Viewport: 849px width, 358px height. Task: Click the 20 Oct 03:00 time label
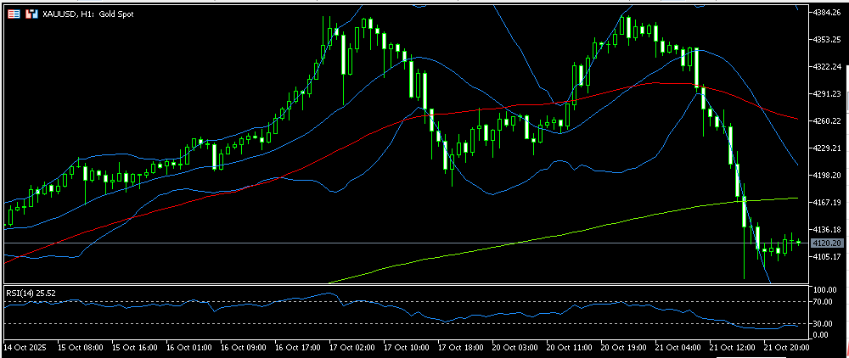coord(515,346)
